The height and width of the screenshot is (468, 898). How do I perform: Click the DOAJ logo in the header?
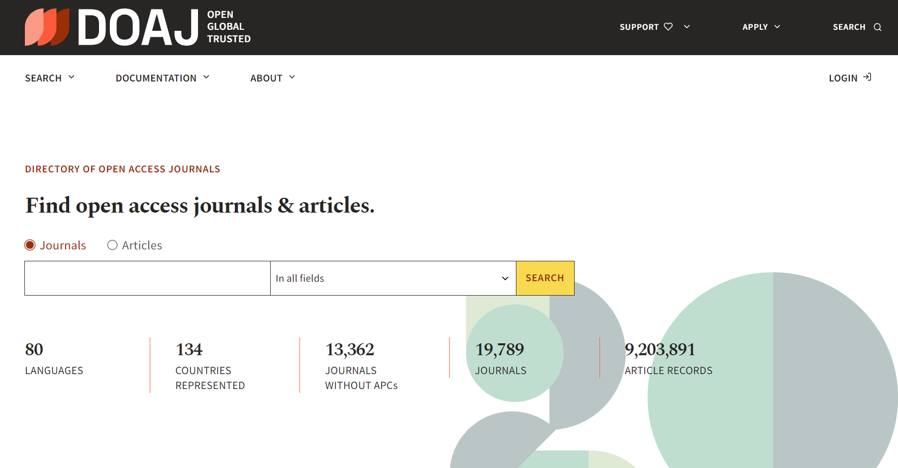click(112, 27)
